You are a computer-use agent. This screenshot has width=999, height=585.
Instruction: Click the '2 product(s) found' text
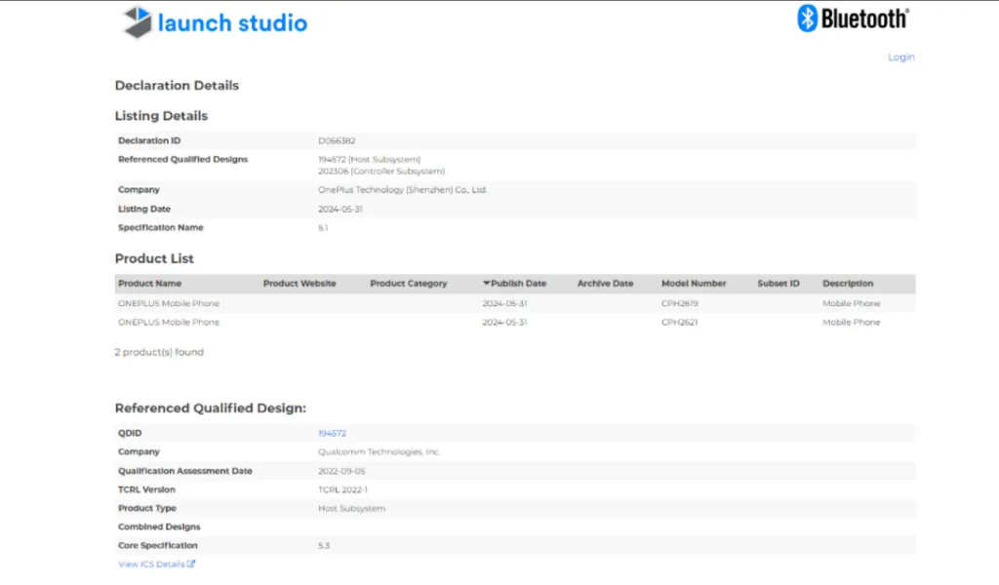(159, 352)
